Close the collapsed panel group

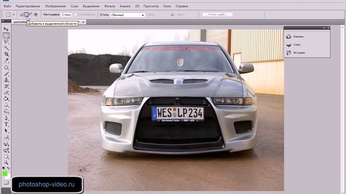[328, 28]
